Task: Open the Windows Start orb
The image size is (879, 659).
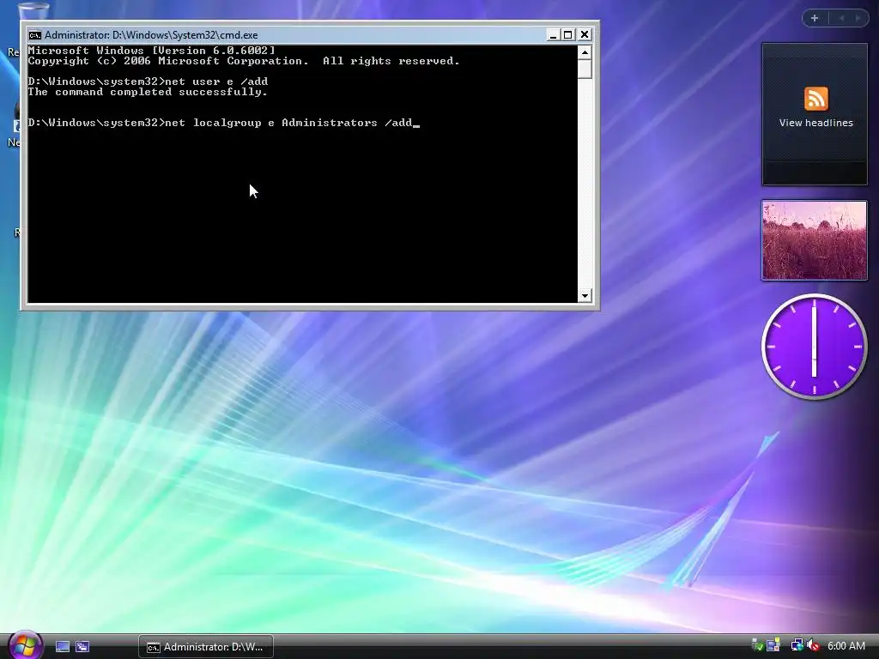Action: click(25, 645)
